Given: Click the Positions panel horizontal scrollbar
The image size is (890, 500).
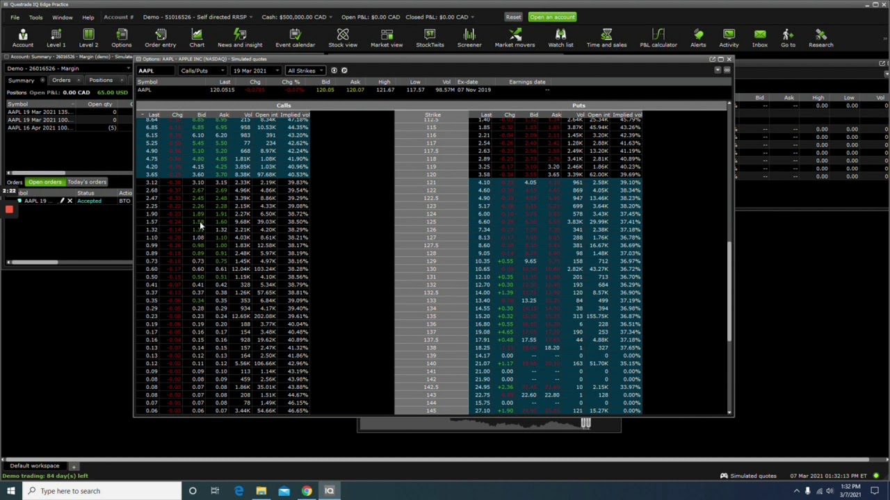Looking at the screenshot, I should (36, 173).
